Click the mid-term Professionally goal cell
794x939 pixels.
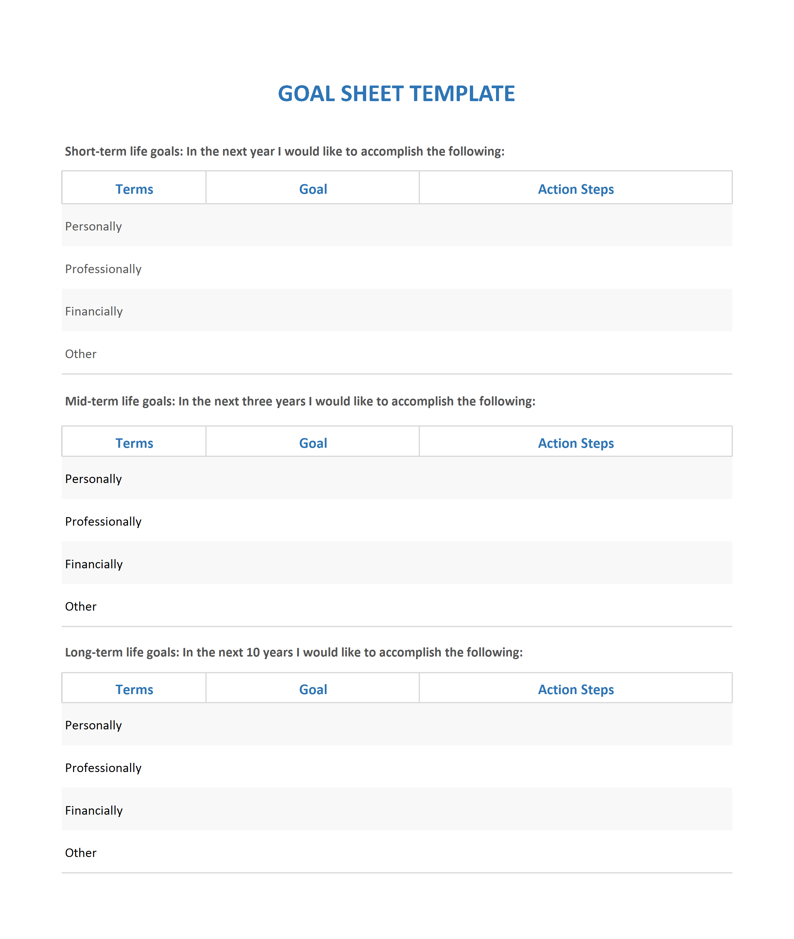(x=312, y=520)
